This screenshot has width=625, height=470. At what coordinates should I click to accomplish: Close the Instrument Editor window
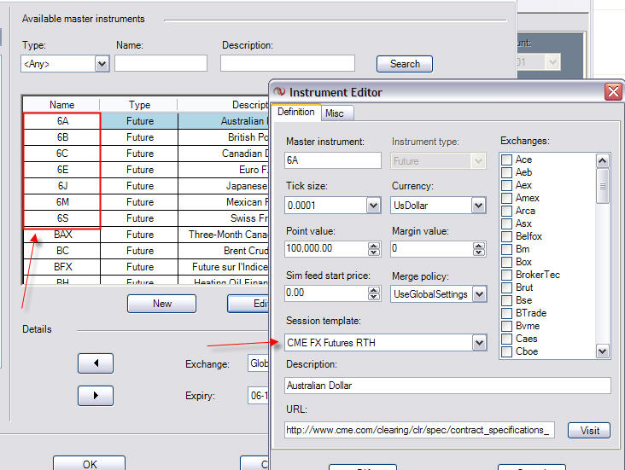(x=613, y=91)
